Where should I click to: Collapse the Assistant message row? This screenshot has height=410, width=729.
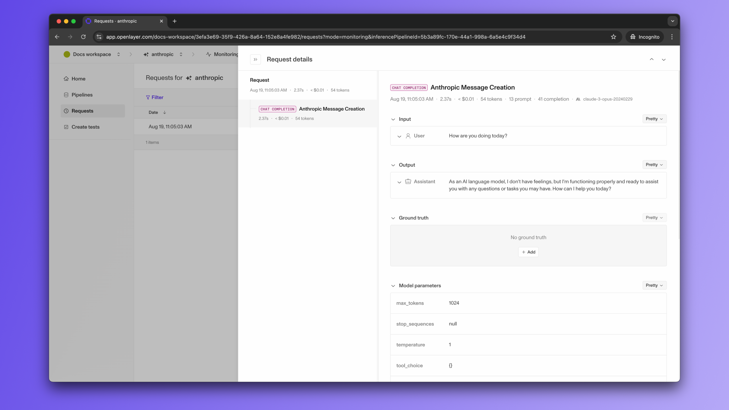399,182
